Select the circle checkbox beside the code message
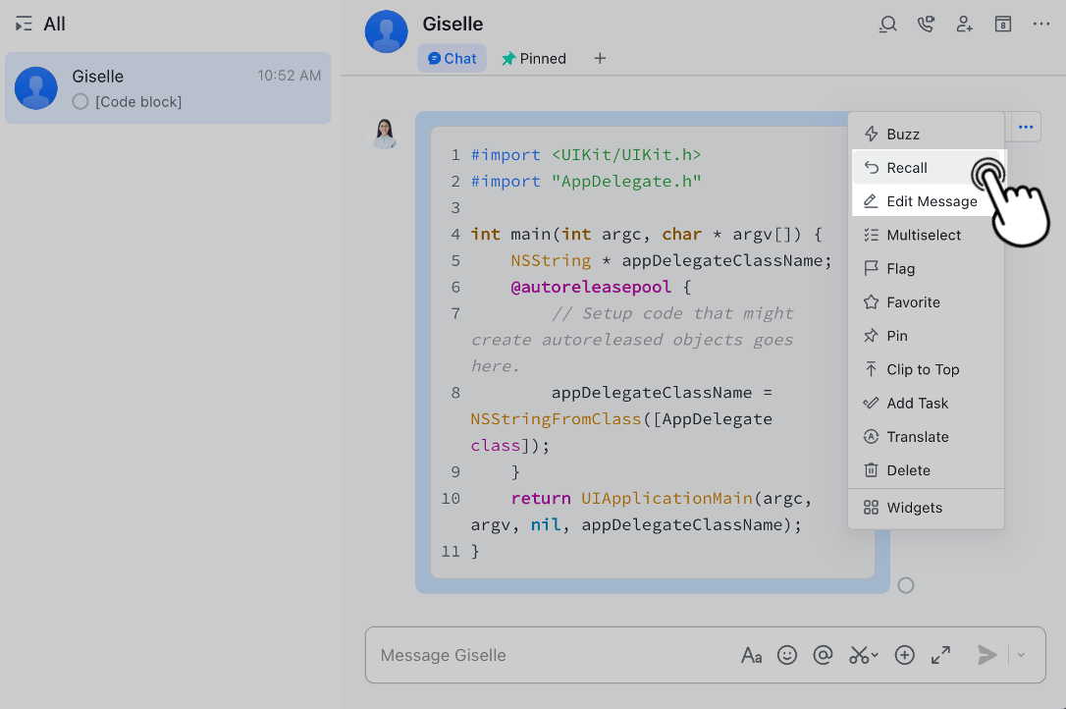Image resolution: width=1066 pixels, height=709 pixels. [905, 585]
